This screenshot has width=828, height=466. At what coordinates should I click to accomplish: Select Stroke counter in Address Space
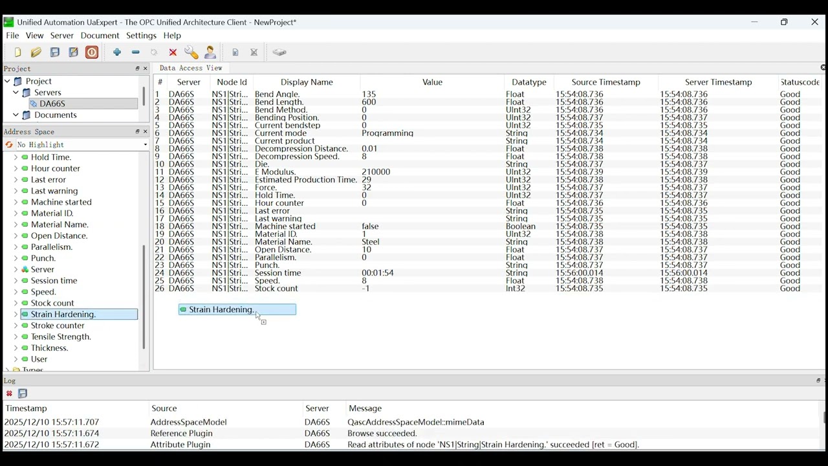coord(58,326)
